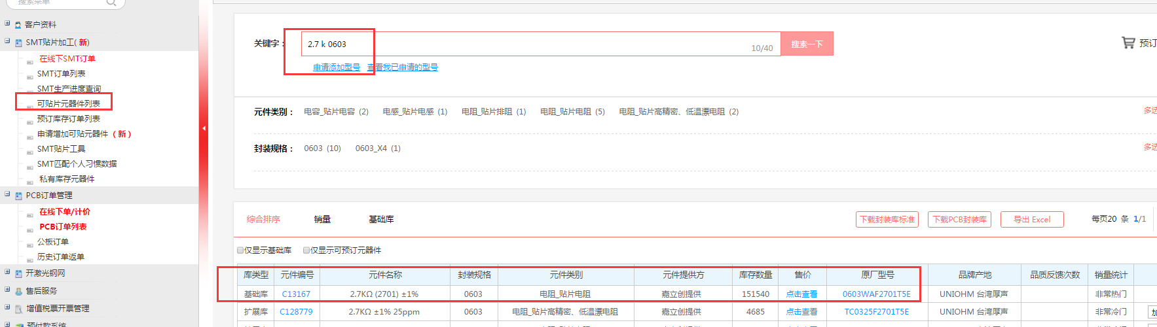Check the 仅显示可预订元器件 checkbox
This screenshot has height=327, width=1157.
[x=306, y=250]
